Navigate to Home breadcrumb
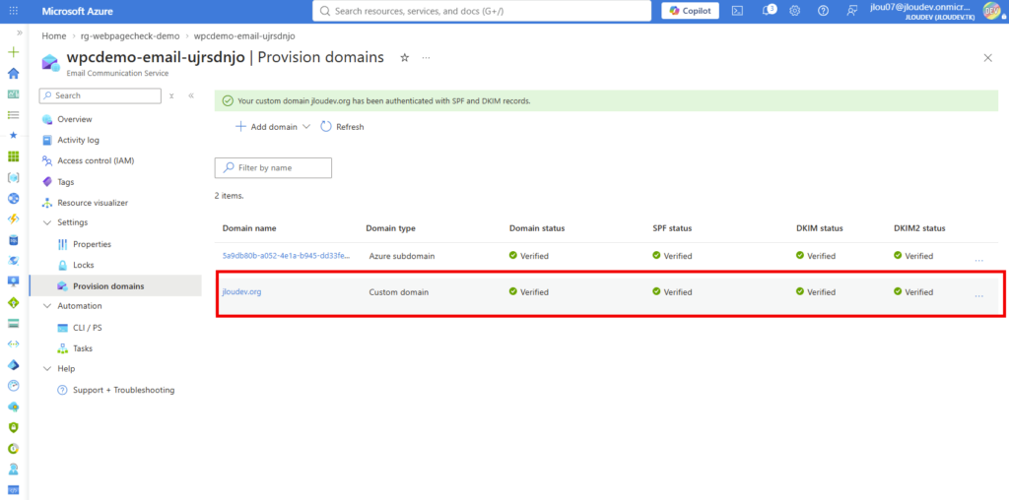The height and width of the screenshot is (500, 1009). 54,36
